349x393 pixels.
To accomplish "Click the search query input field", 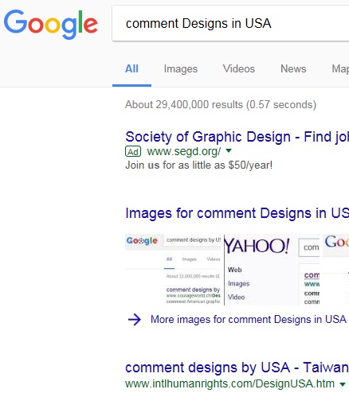I will click(230, 23).
